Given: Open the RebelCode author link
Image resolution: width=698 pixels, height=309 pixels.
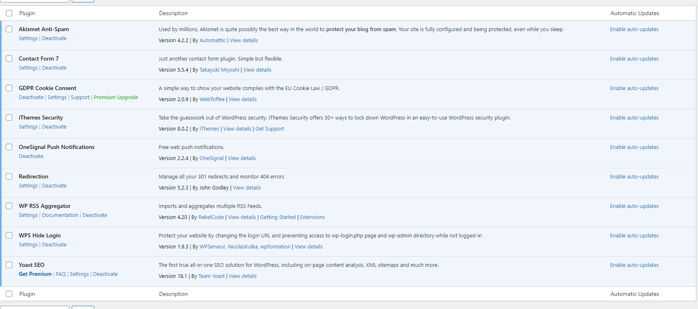Looking at the screenshot, I should coord(211,217).
